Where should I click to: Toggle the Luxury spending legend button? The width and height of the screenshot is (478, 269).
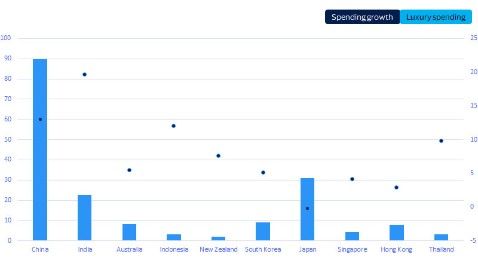pyautogui.click(x=436, y=17)
